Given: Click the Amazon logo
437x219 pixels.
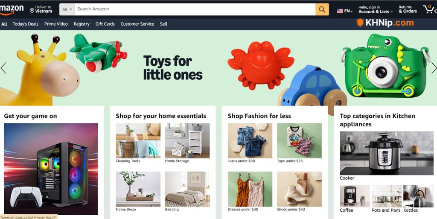Looking at the screenshot, I should click(12, 9).
